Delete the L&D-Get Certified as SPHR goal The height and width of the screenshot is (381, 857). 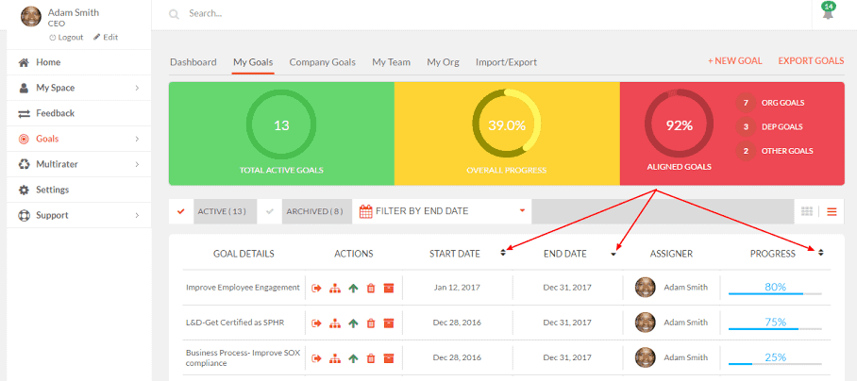click(x=371, y=323)
